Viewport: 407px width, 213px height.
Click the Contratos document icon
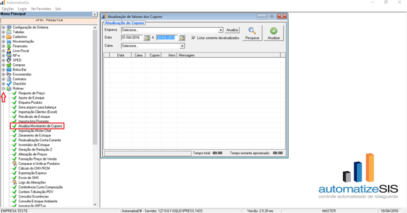[x=9, y=79]
